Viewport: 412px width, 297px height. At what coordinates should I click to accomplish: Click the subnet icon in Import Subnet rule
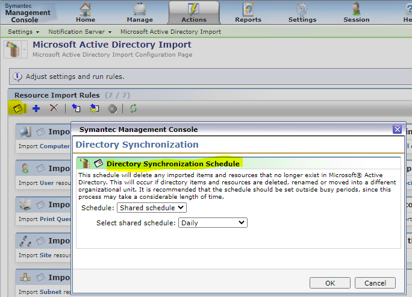pos(25,277)
